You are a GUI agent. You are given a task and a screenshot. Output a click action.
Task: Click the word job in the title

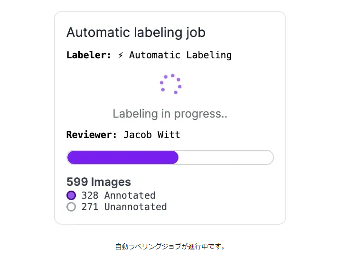click(x=196, y=33)
